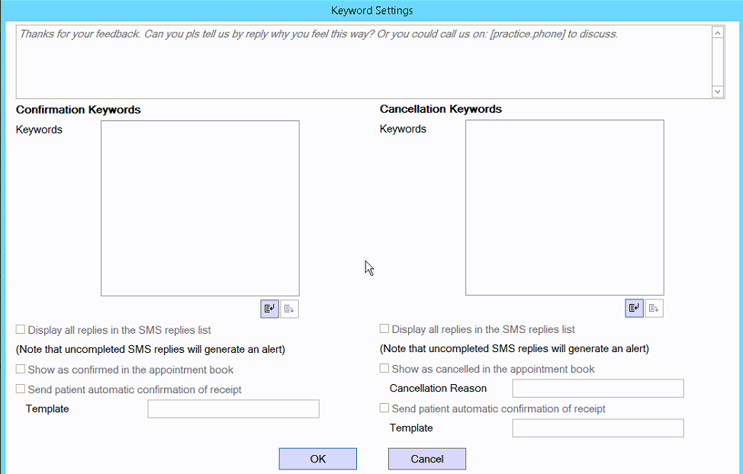
Task: Click the "Keyword Settings" window title
Action: point(372,11)
